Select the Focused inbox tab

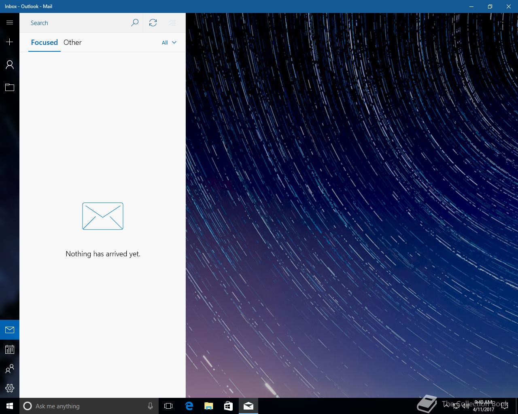click(45, 42)
